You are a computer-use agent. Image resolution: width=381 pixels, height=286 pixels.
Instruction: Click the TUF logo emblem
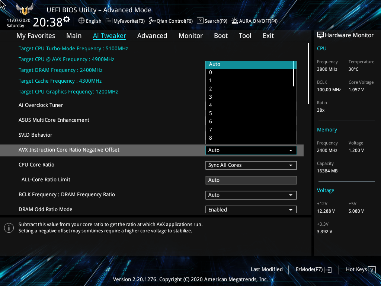click(24, 9)
